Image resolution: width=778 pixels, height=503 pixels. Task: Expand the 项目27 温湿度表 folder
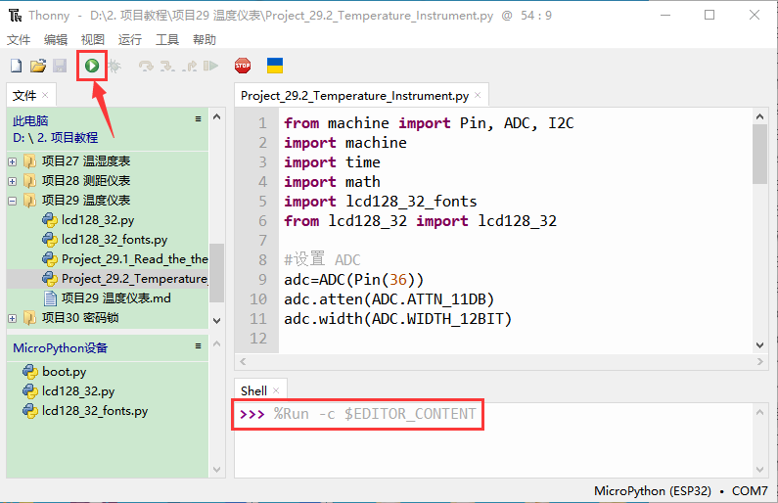point(13,161)
